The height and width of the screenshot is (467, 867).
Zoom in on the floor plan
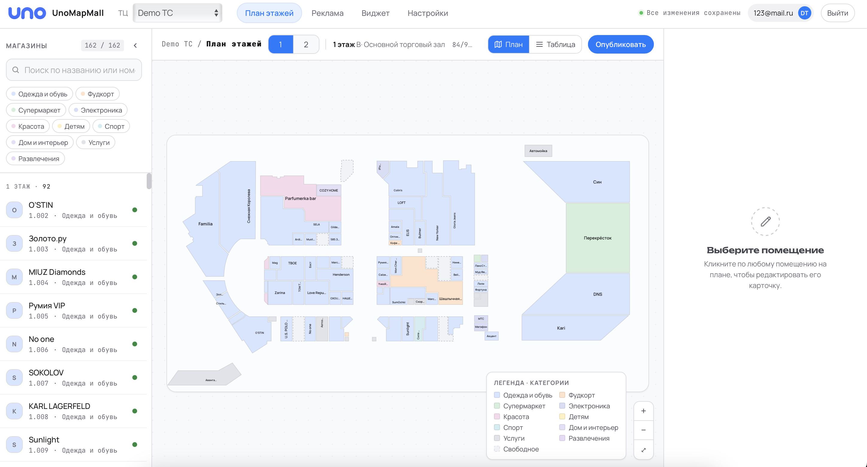pyautogui.click(x=643, y=411)
